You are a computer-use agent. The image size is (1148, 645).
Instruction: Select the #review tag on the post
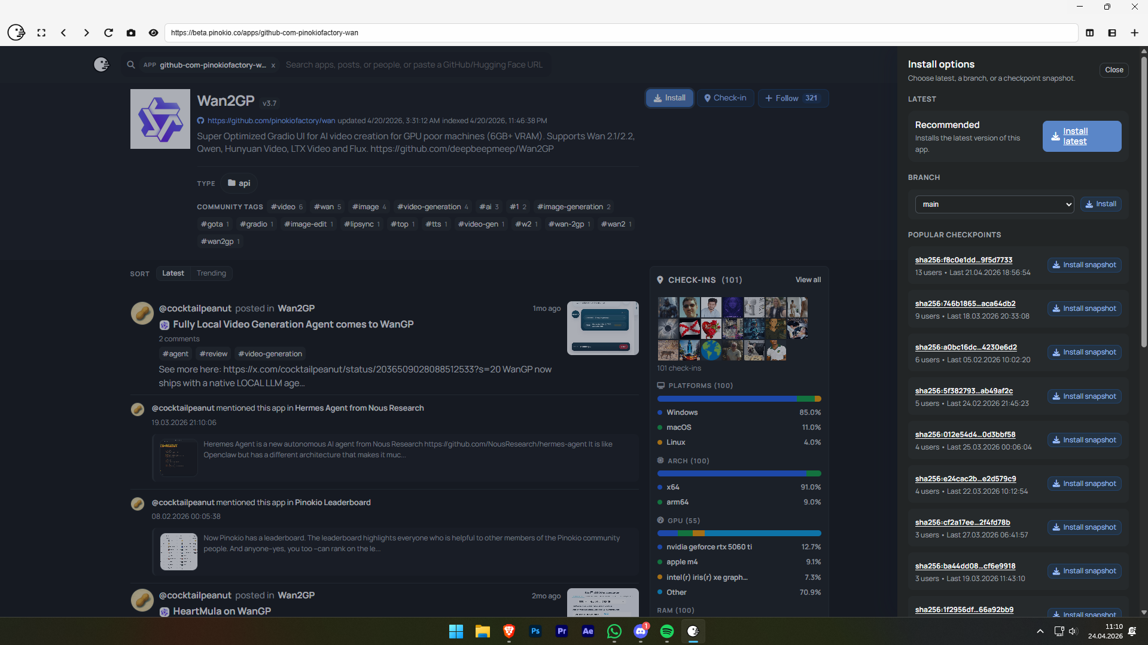(x=214, y=354)
